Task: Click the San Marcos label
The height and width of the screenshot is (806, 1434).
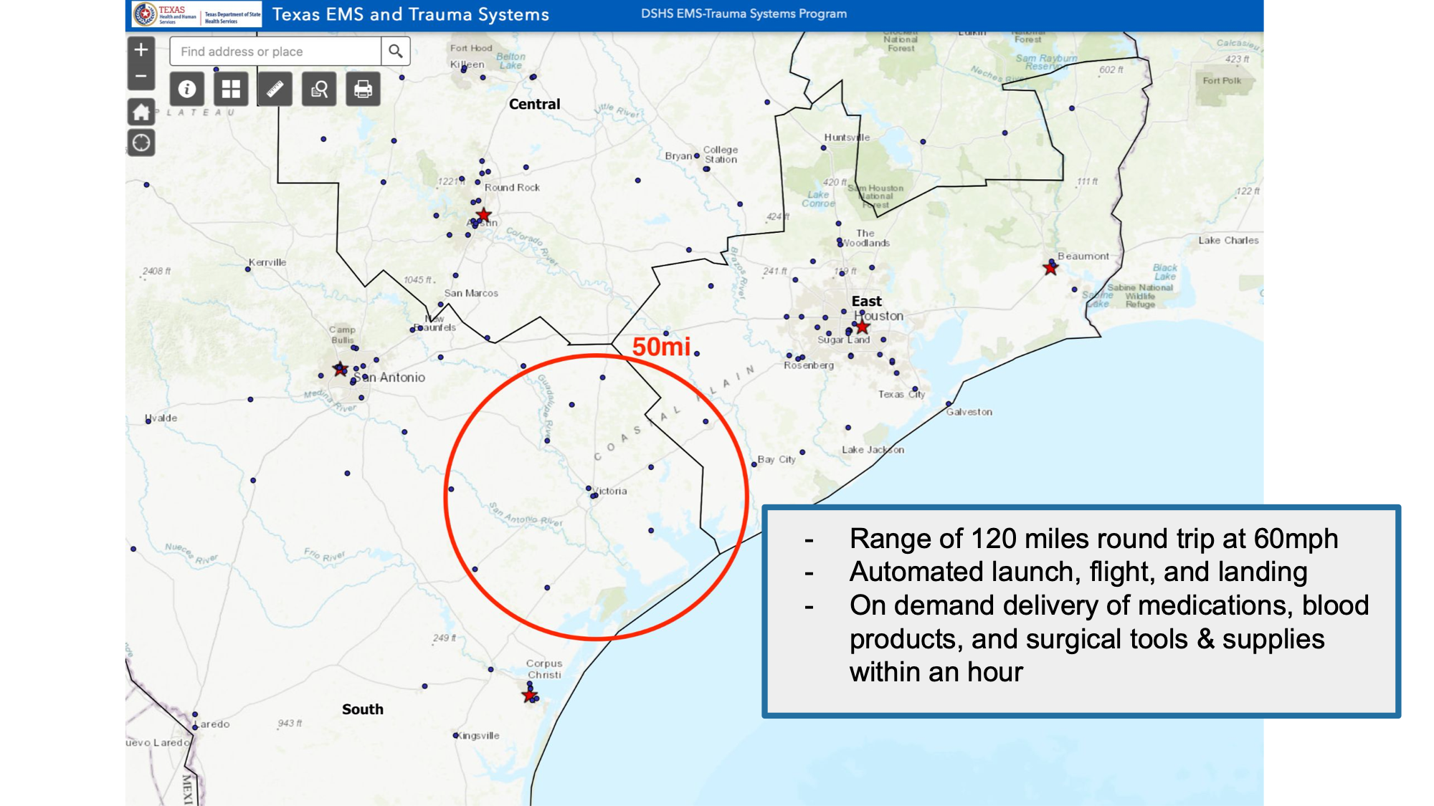Action: pyautogui.click(x=471, y=293)
